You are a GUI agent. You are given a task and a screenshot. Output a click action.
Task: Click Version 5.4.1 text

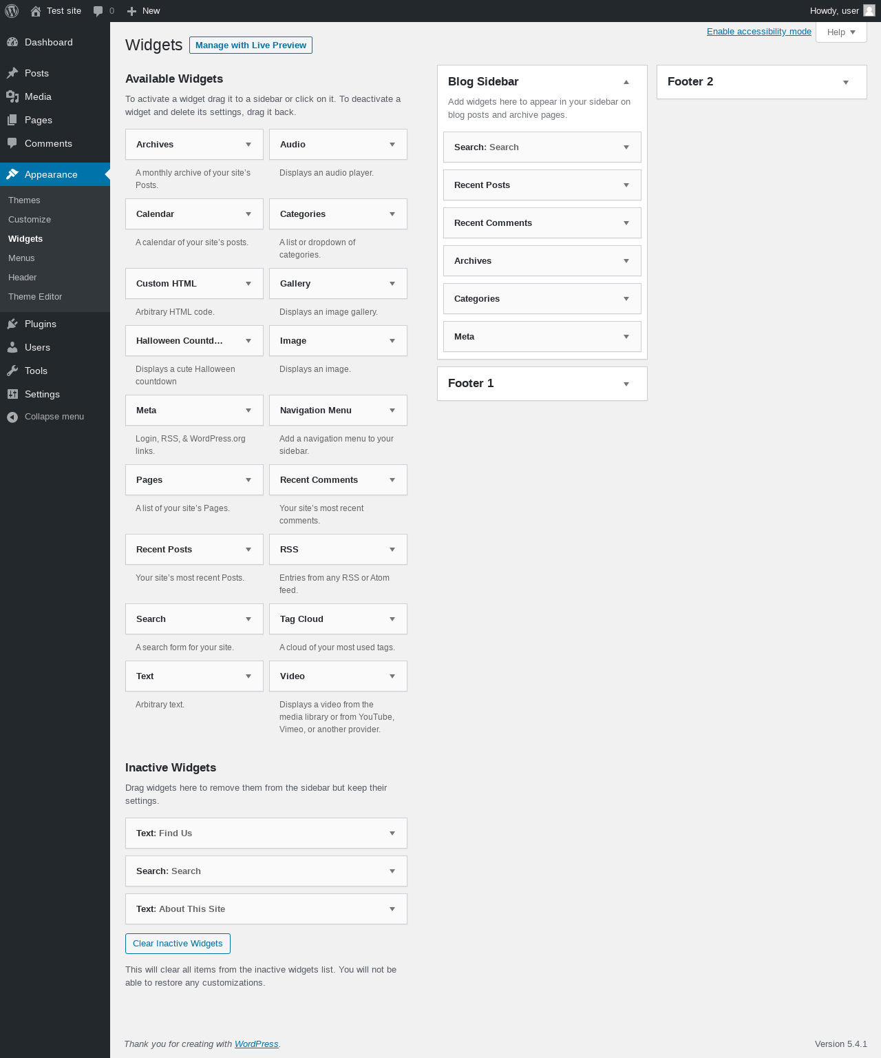(x=841, y=1044)
